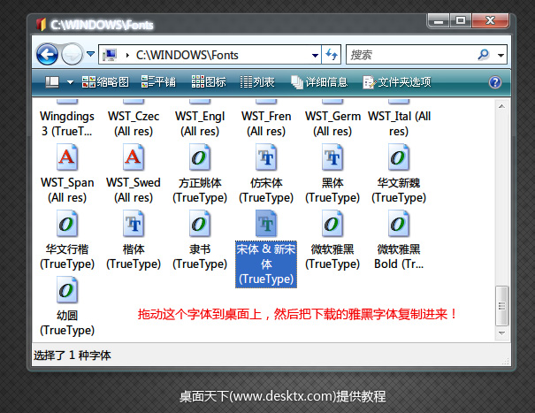Click the status text 选择了 1 种字体

(73, 356)
